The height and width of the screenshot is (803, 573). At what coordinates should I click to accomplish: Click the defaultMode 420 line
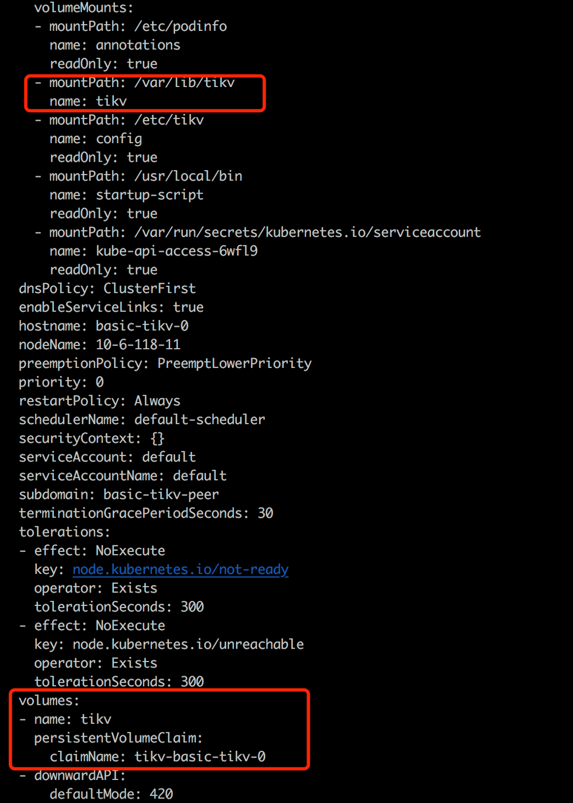[x=111, y=794]
